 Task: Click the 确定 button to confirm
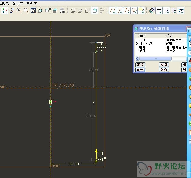point(140,70)
